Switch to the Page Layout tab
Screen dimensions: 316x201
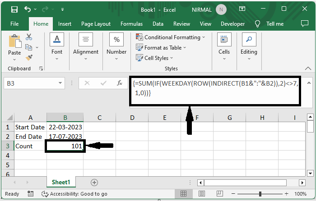tap(96, 24)
